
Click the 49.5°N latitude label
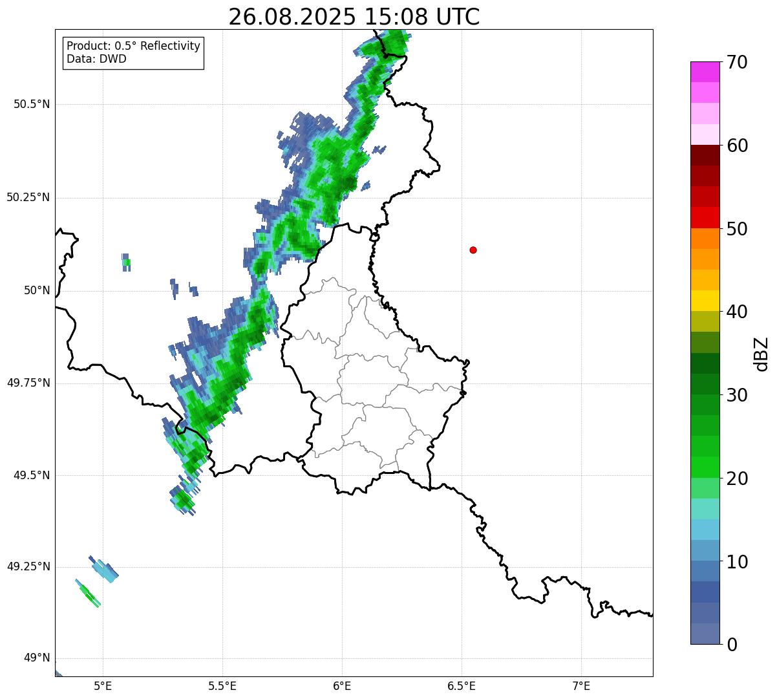32,475
